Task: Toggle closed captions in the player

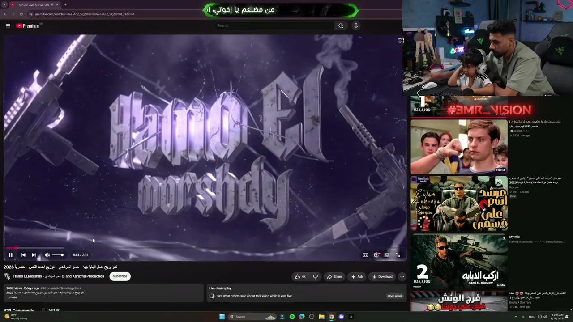Action: 365,255
